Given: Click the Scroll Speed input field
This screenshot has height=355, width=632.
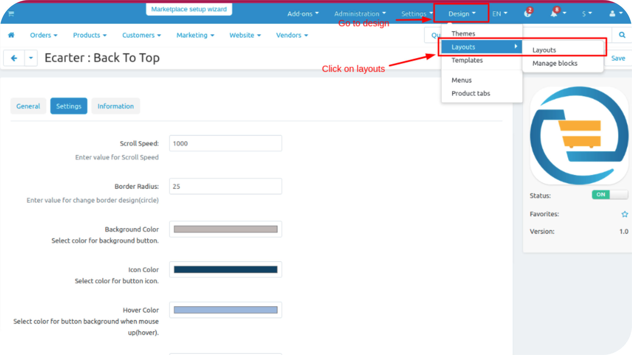Looking at the screenshot, I should click(225, 143).
